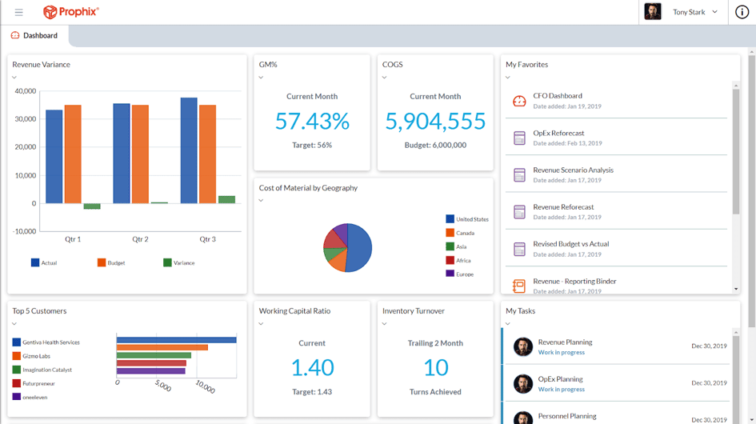The image size is (756, 424).
Task: Click the Prophix logo
Action: 71,12
